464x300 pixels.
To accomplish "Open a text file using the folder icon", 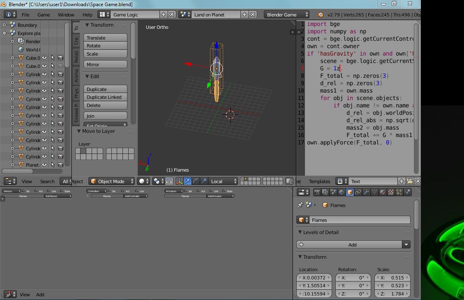I will point(410,181).
